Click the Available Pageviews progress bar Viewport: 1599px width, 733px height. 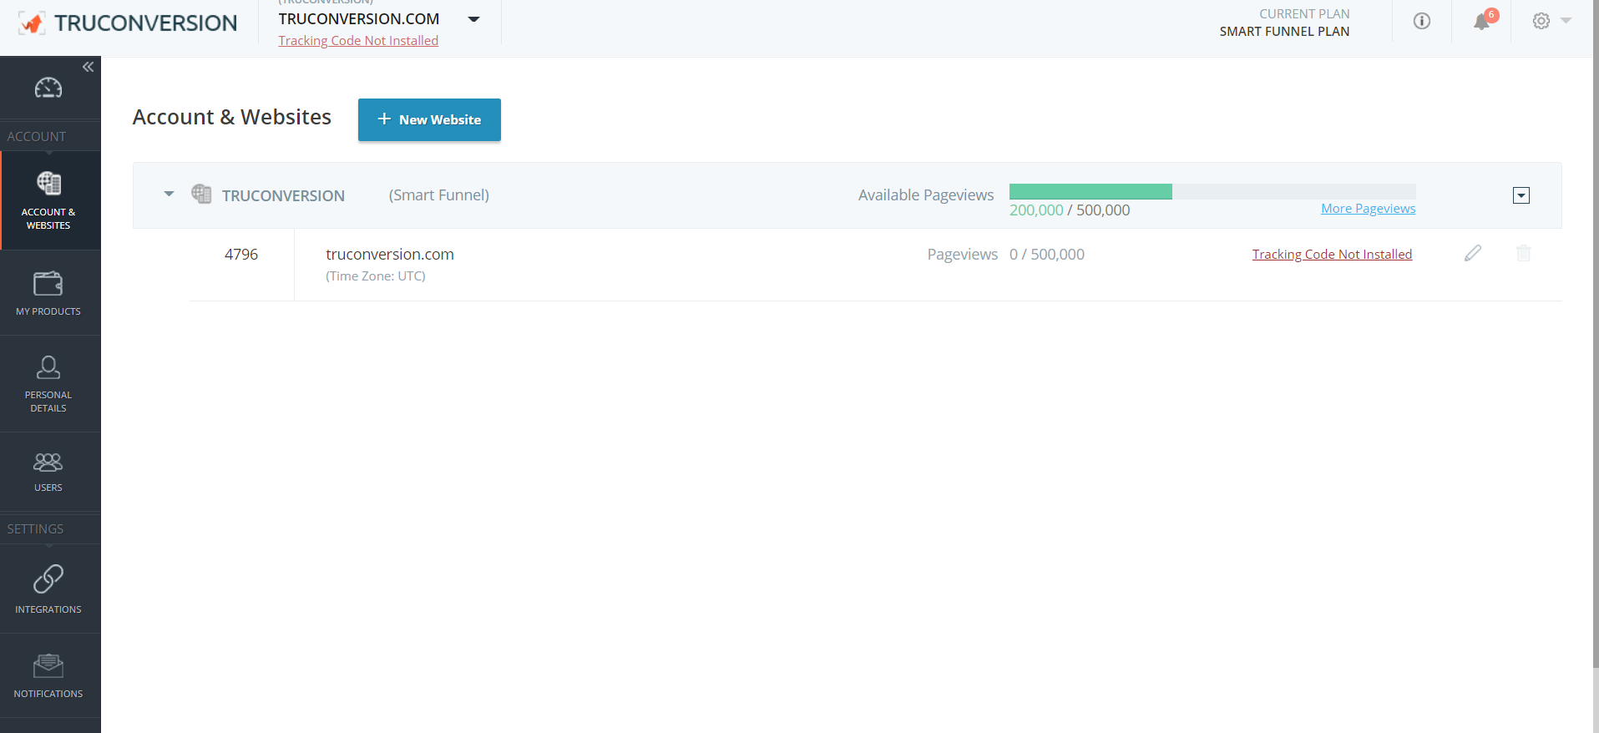[x=1212, y=192]
